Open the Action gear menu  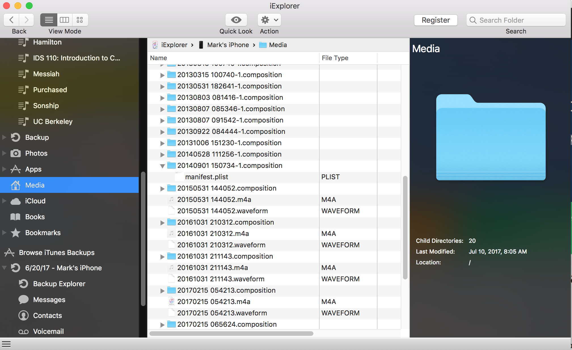coord(269,20)
